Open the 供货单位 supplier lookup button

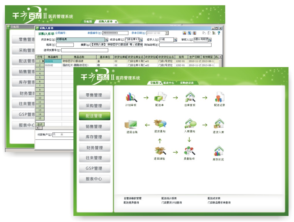point(106,40)
